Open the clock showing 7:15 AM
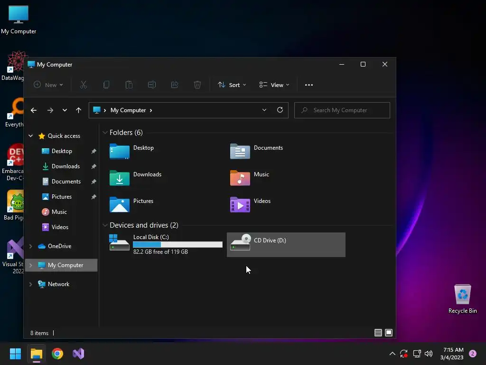The image size is (486, 365). point(452,354)
